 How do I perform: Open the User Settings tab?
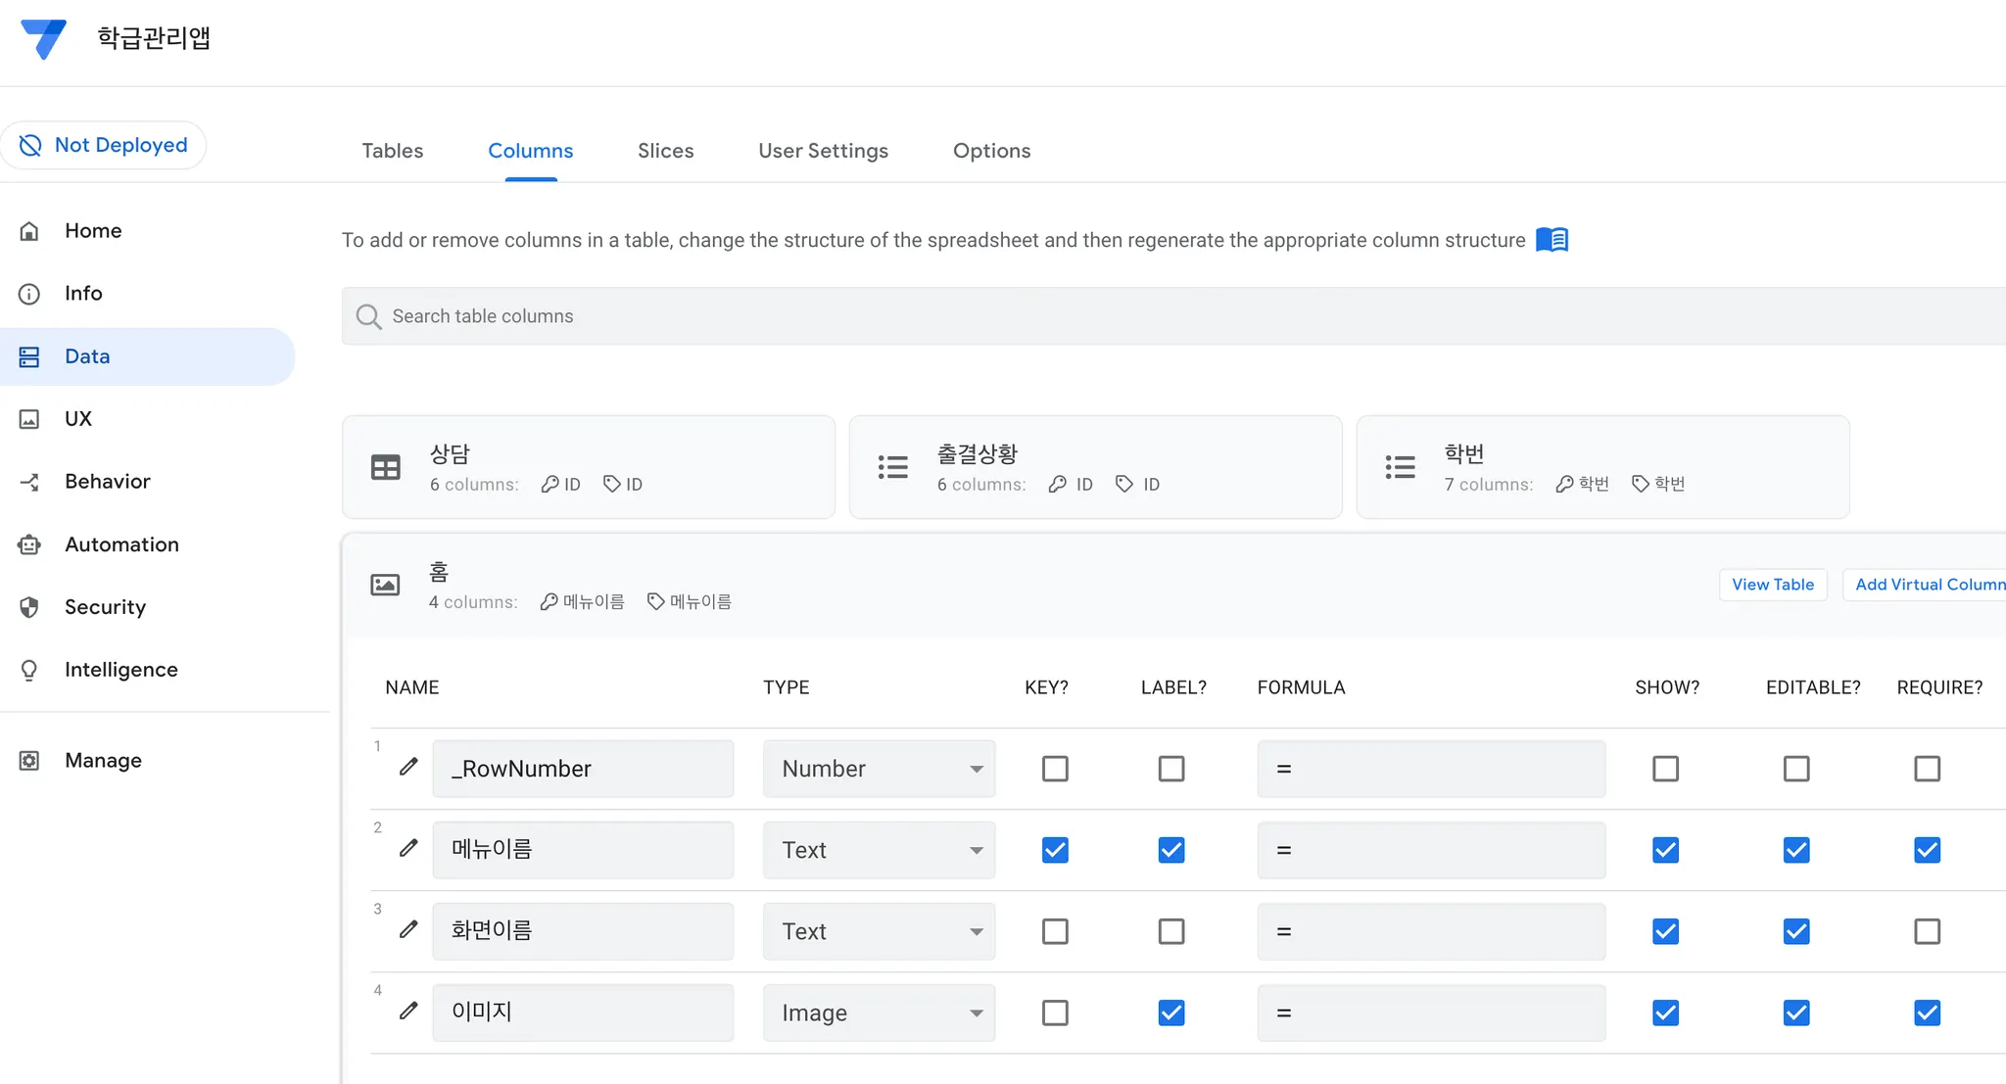823,151
